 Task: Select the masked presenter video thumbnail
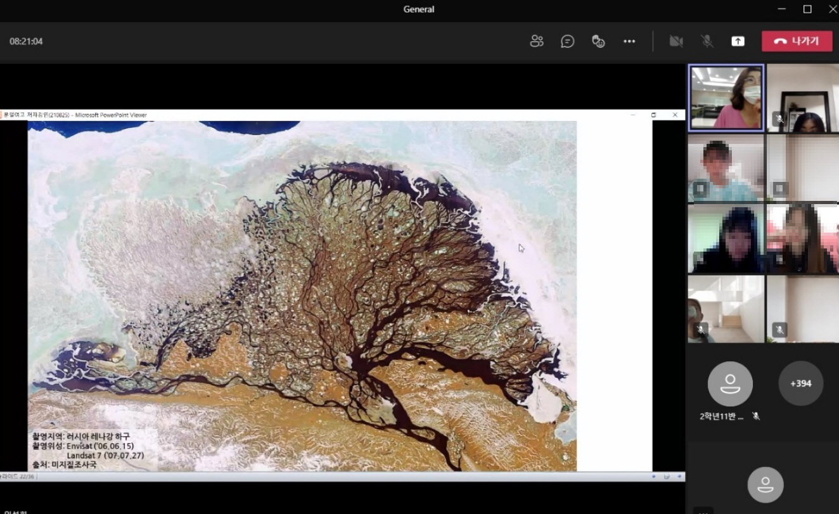[726, 98]
